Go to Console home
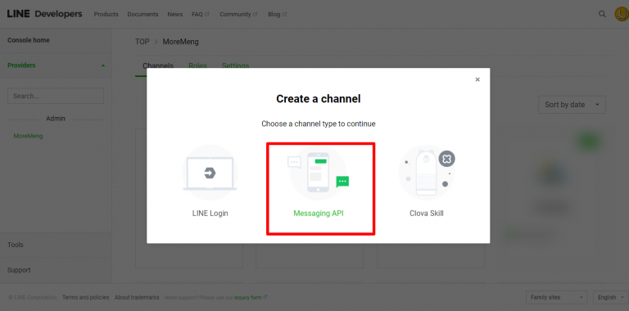The image size is (629, 311). [x=29, y=40]
